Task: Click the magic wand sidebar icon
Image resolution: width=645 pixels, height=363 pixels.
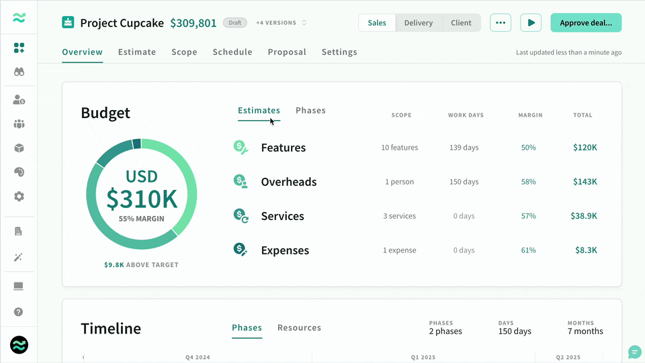Action: point(19,258)
